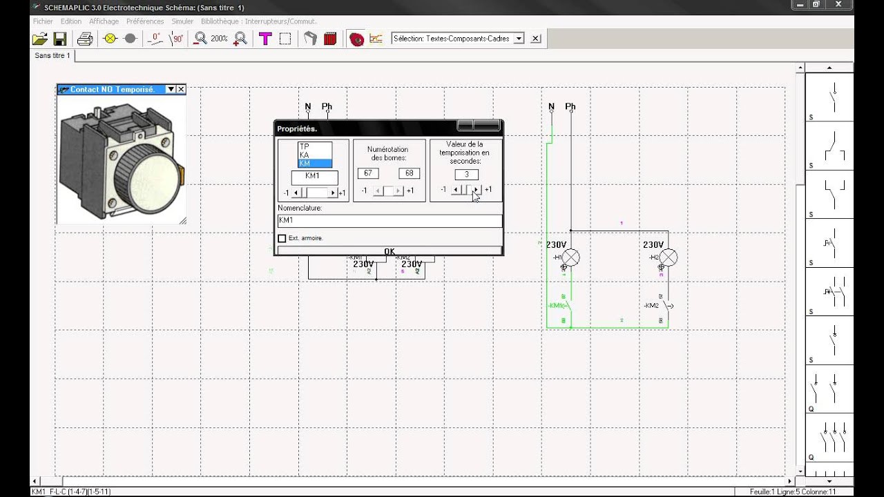This screenshot has height=497, width=884.
Task: Click the horizontal scrollbar right arrow
Action: (791, 480)
